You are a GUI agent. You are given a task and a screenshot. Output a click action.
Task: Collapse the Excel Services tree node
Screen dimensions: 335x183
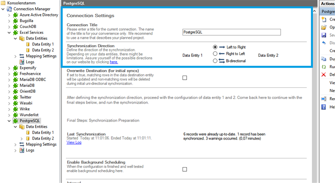click(10, 33)
